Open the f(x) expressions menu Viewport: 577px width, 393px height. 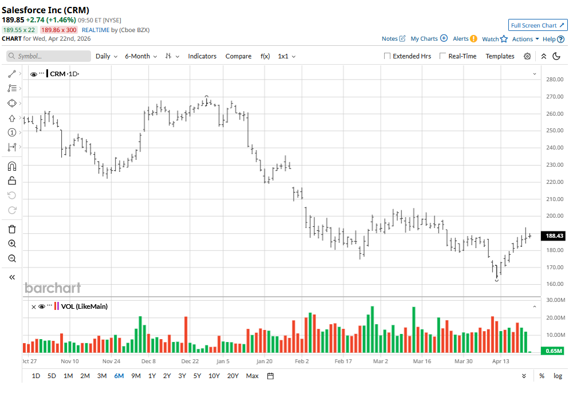265,56
